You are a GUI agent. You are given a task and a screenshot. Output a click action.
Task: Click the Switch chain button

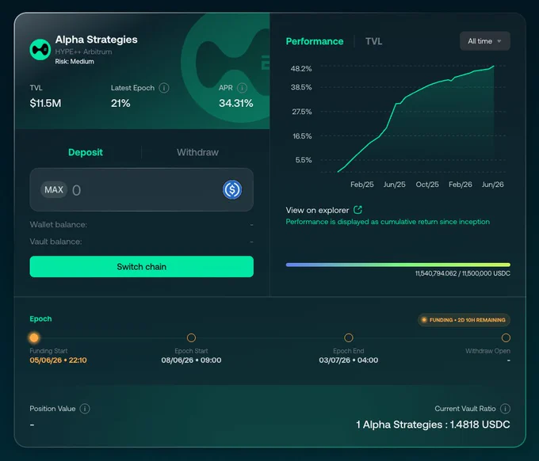[142, 267]
